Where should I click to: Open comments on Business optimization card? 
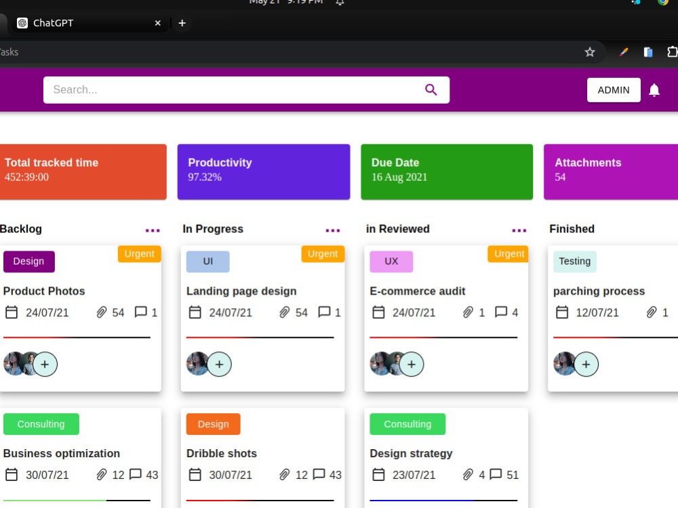pyautogui.click(x=136, y=474)
